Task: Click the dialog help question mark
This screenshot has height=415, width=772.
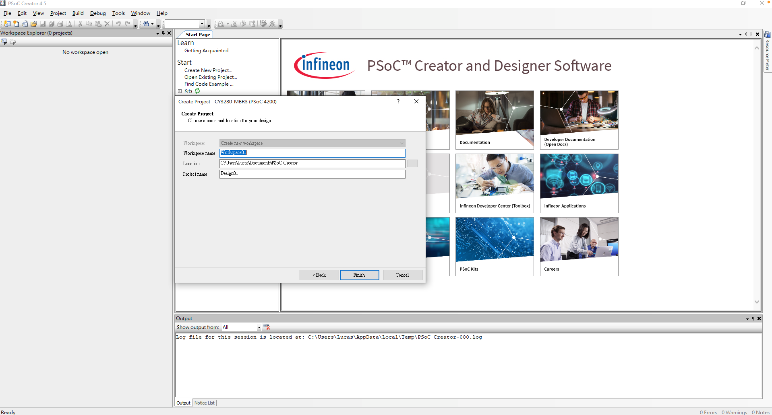Action: [398, 101]
